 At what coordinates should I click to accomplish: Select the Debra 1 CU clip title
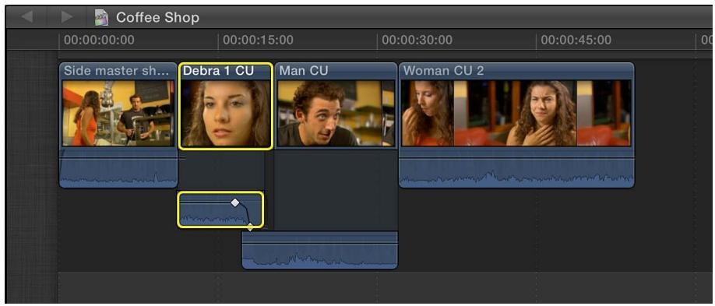click(218, 71)
